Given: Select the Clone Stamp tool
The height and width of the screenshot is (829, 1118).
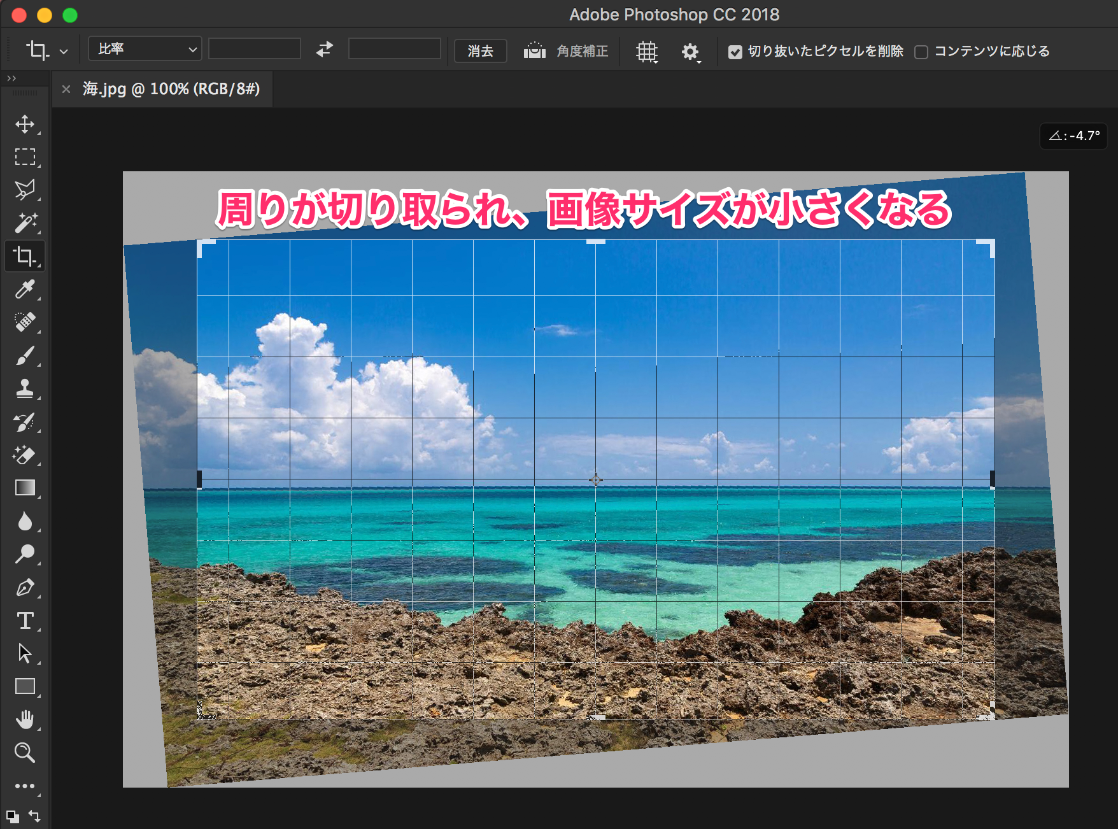Looking at the screenshot, I should point(25,388).
